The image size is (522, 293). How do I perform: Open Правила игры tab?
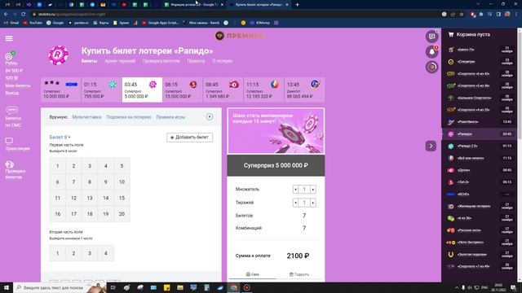(170, 117)
